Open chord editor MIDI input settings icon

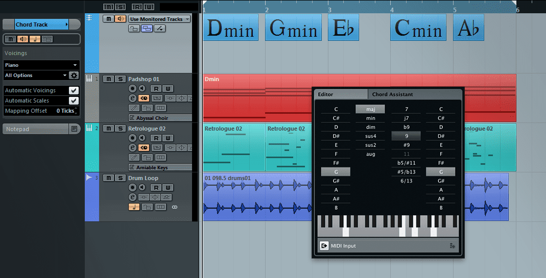click(x=453, y=246)
